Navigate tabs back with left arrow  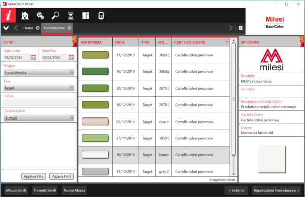(x=16, y=28)
